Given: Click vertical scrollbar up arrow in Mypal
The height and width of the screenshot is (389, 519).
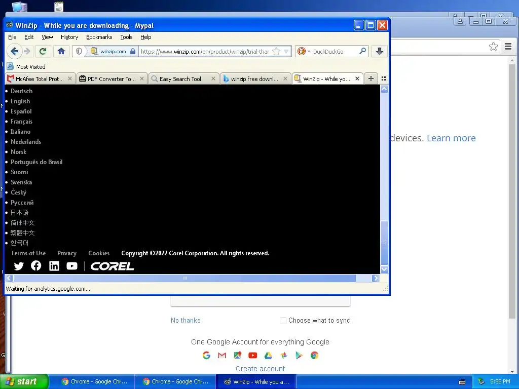Looking at the screenshot, I should coord(384,89).
